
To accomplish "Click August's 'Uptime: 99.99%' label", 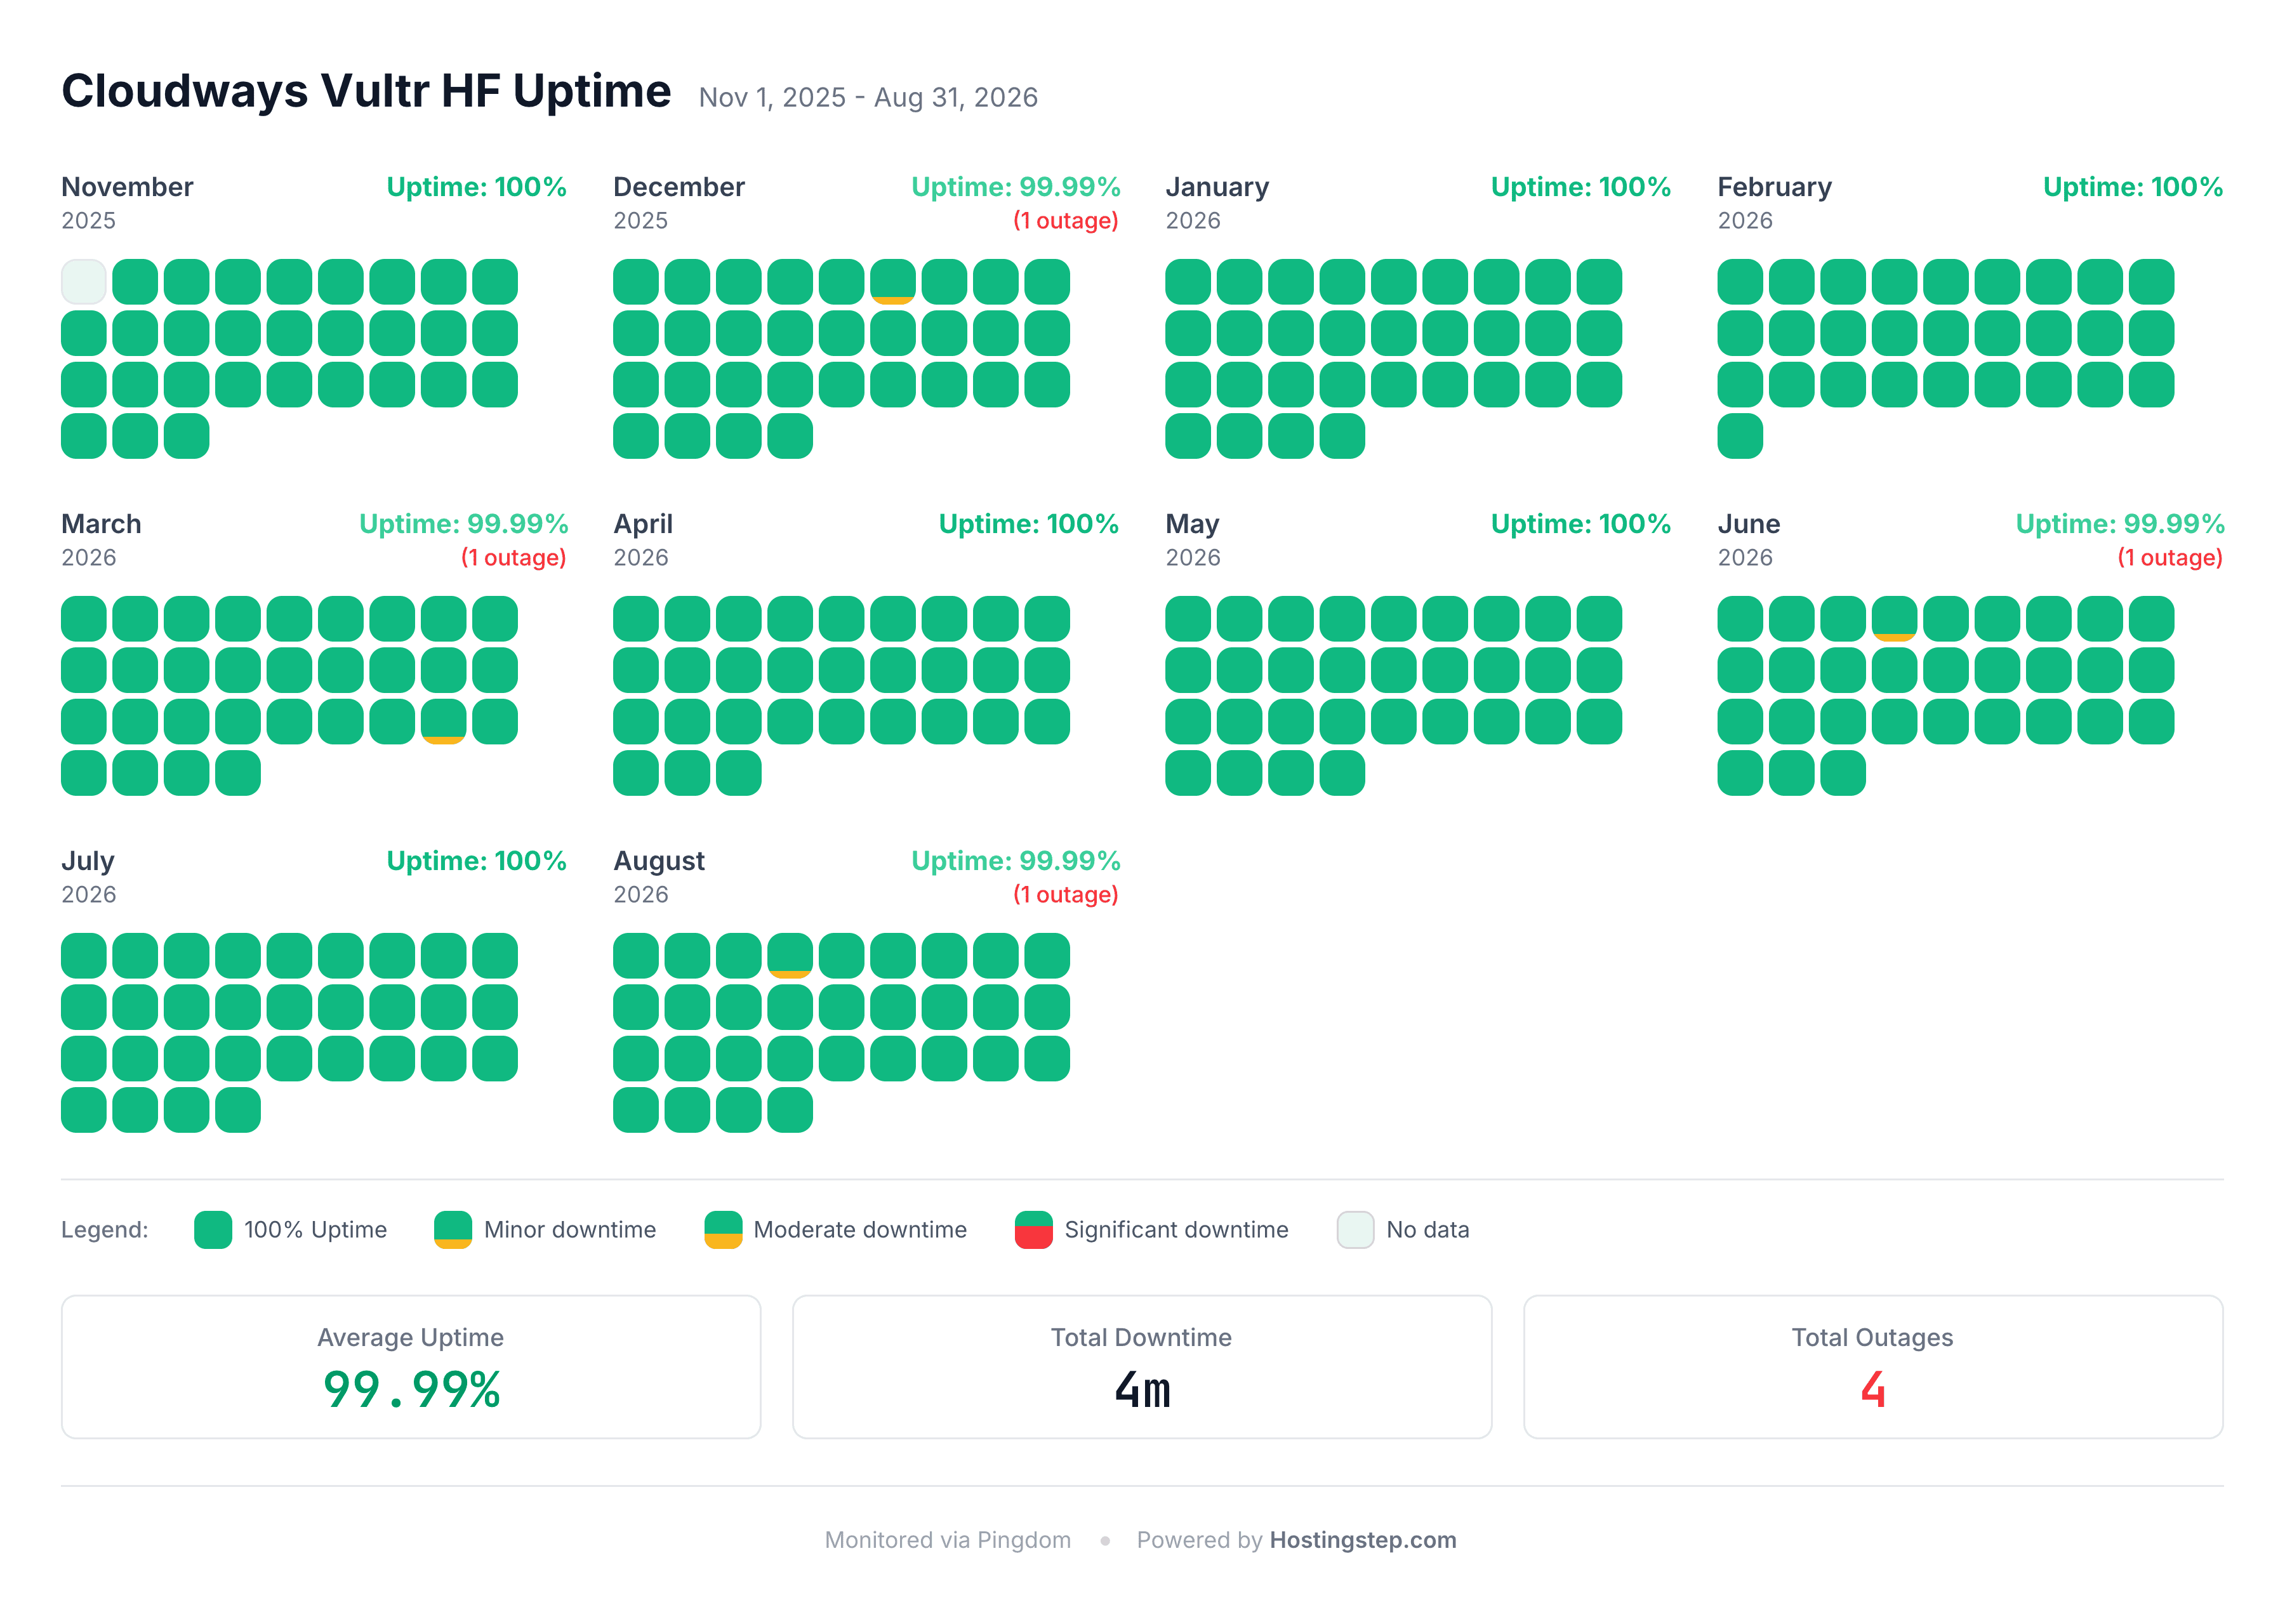I will [x=1015, y=861].
